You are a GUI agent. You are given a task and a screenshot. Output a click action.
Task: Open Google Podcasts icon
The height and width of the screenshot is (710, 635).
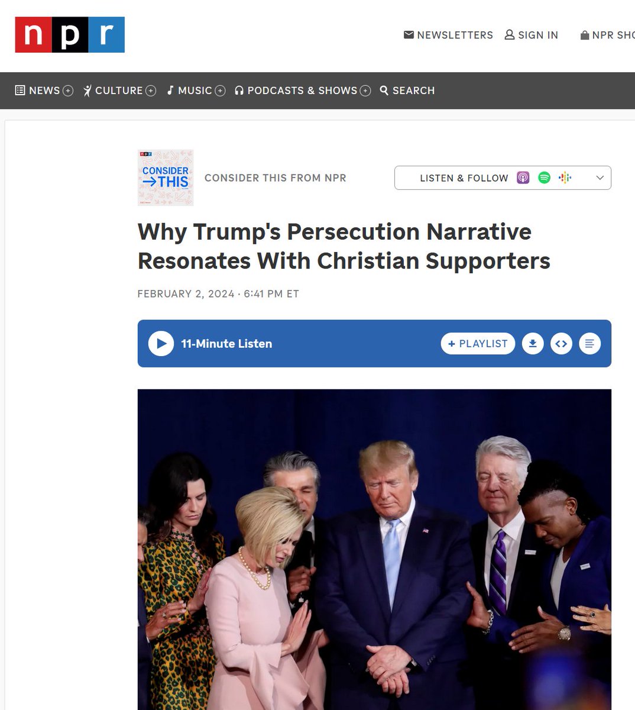tap(565, 177)
